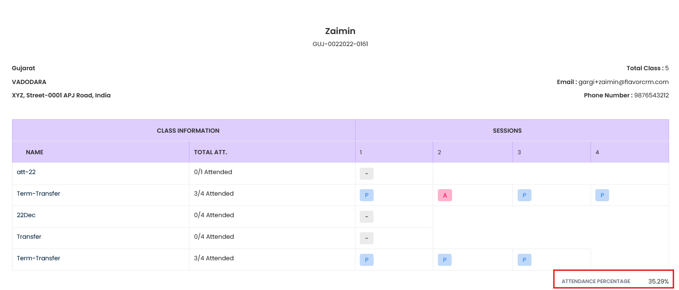Click last Term-Transfer session 2 P badge

[445, 260]
